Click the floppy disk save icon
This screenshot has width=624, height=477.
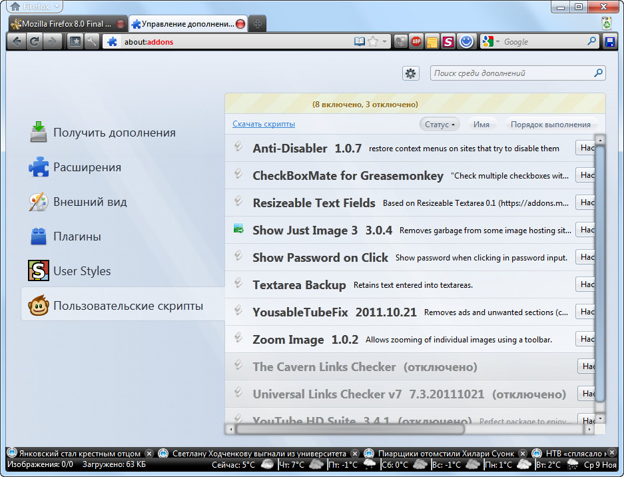(x=609, y=41)
